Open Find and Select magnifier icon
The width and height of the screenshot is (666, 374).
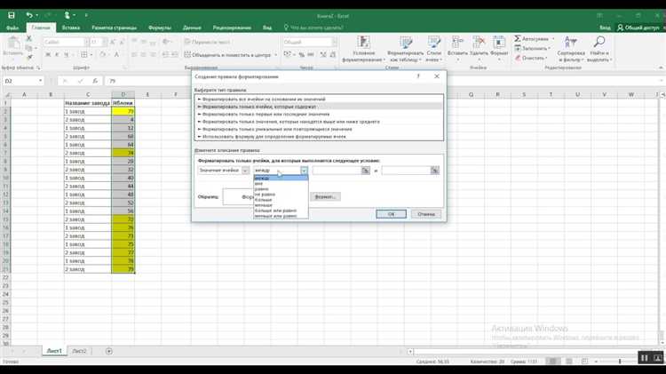[x=599, y=42]
